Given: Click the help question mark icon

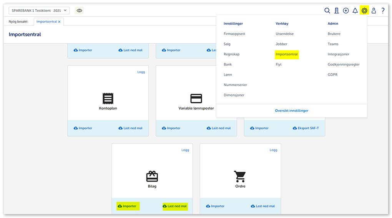Looking at the screenshot, I should click(383, 11).
